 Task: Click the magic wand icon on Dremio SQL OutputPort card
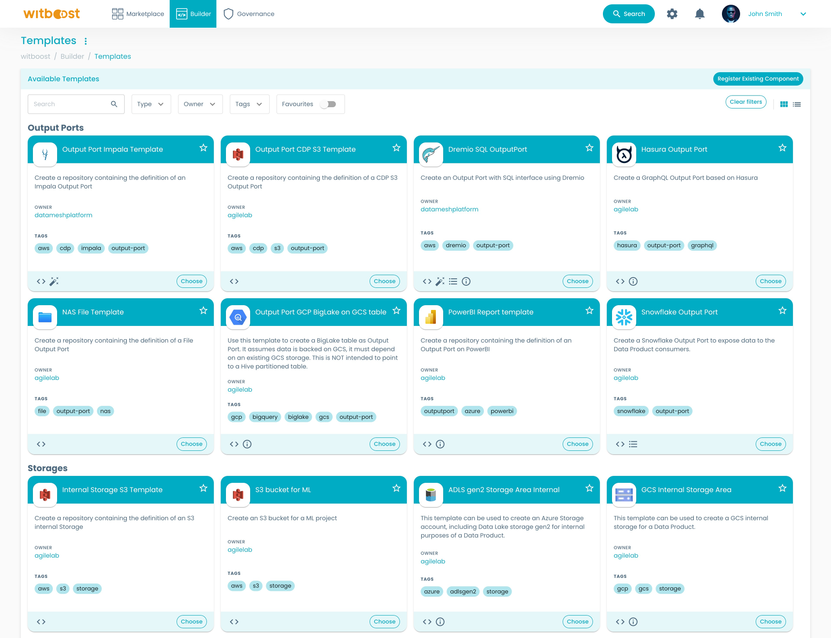point(440,281)
